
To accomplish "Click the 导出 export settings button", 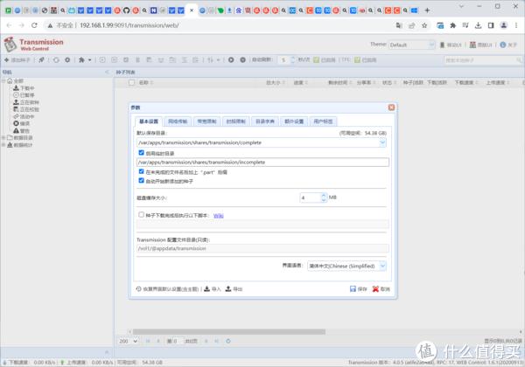I will [x=234, y=288].
